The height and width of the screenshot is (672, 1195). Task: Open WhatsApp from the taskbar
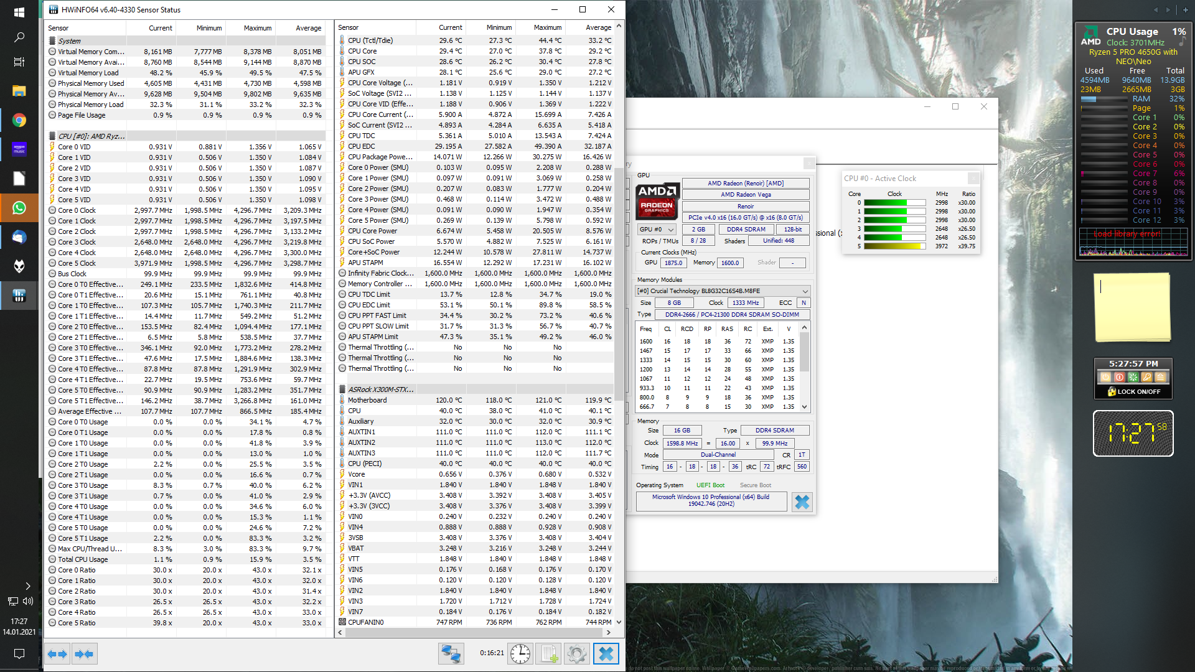point(19,208)
